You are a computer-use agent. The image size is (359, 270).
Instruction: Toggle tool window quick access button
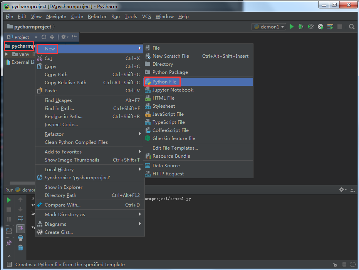click(x=9, y=265)
